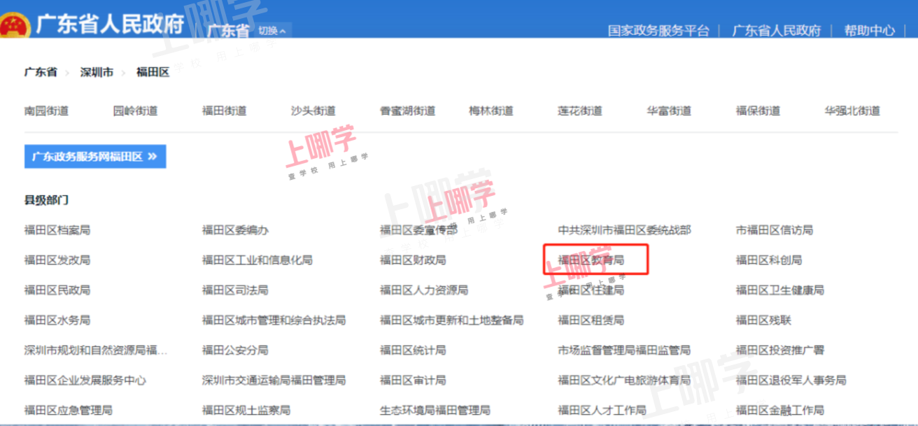The height and width of the screenshot is (426, 918).
Task: Open 福田区文化广电旅游体育局
Action: pos(624,381)
